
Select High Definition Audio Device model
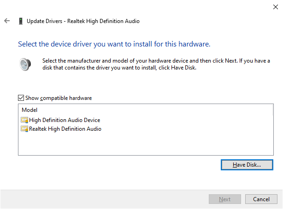point(65,120)
